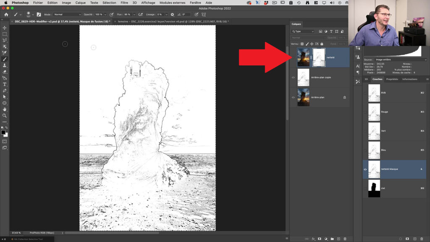Toggle visibility of netteté Masque channel

[365, 169]
